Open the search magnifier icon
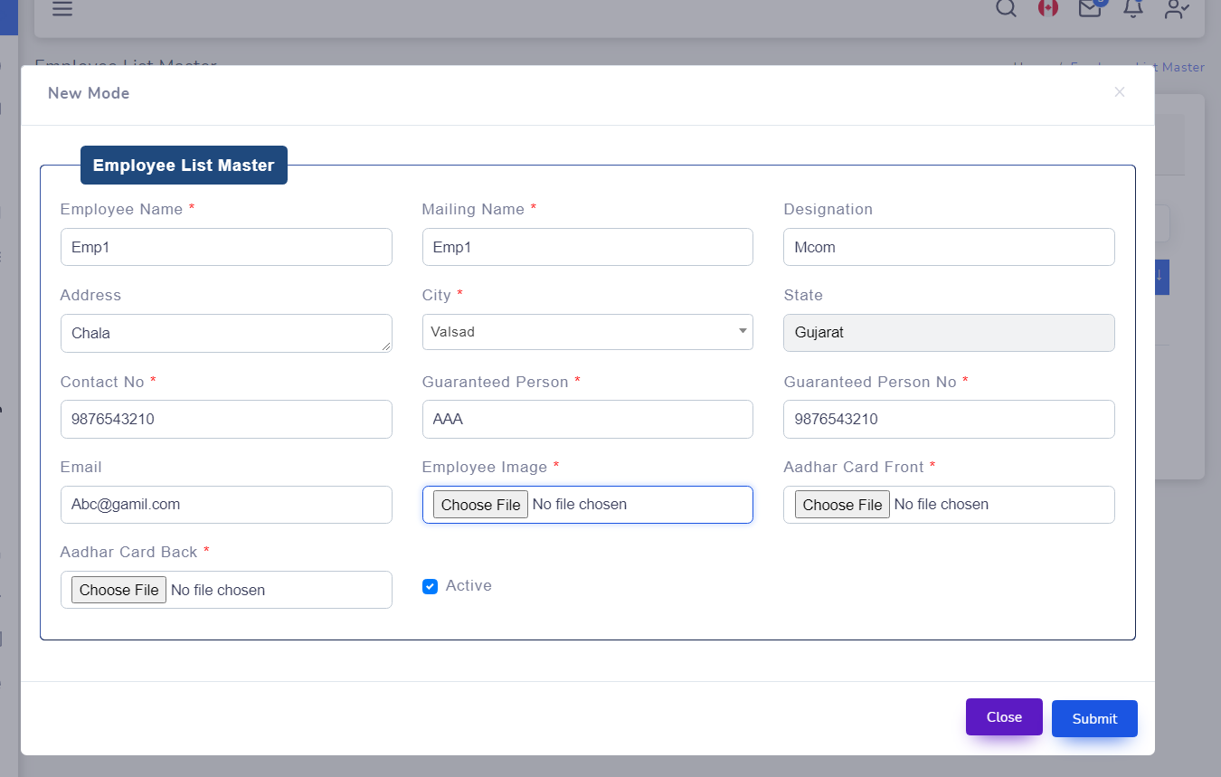Screen dimensions: 1221x777 coord(1005,8)
